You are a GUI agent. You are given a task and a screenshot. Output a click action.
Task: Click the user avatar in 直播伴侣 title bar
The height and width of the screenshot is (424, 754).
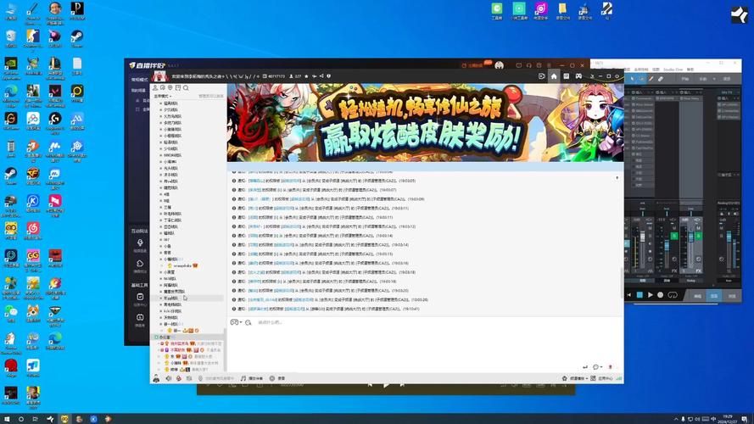[x=500, y=65]
